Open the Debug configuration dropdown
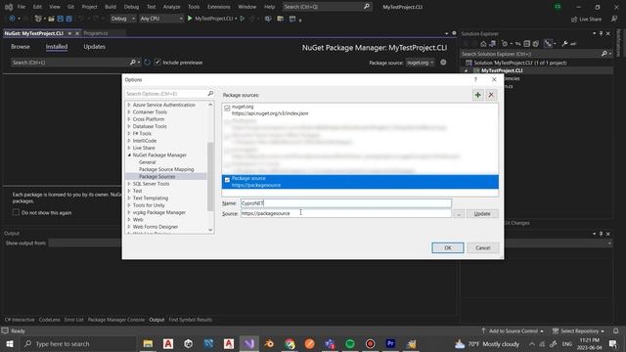The width and height of the screenshot is (626, 352). [x=122, y=19]
